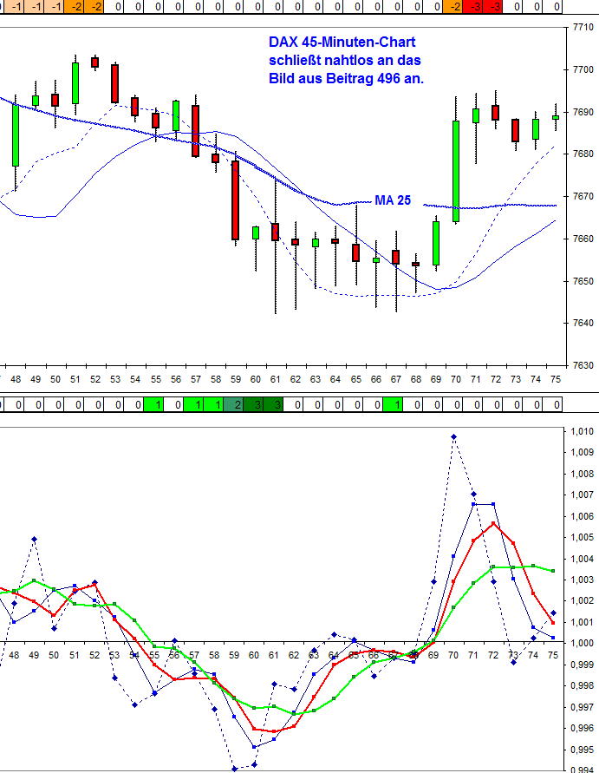Select bar number 69 on lower indicator axis
The image size is (599, 773).
click(433, 656)
